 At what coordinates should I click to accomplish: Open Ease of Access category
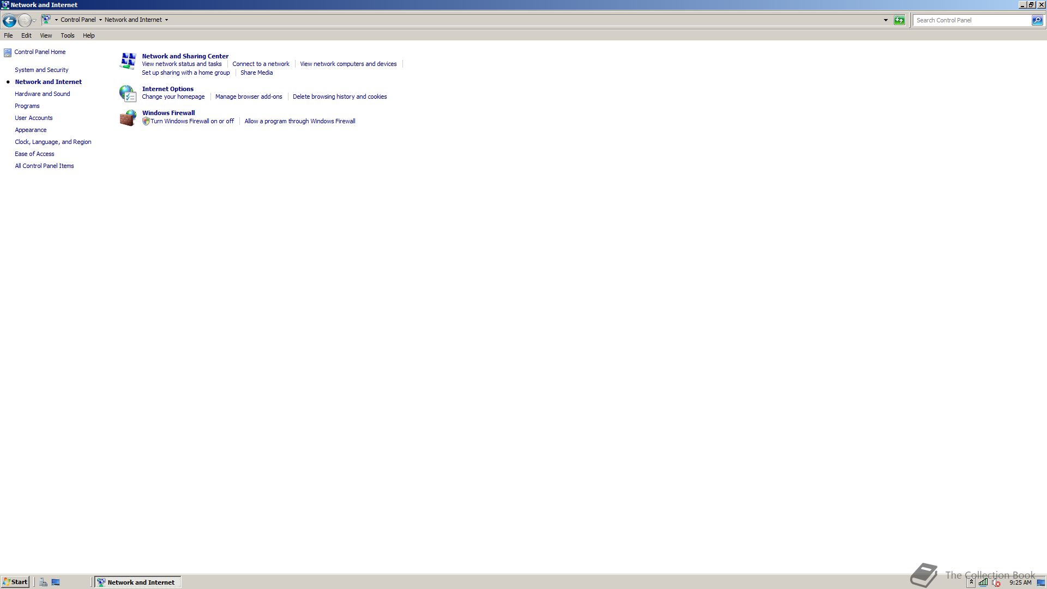tap(34, 154)
